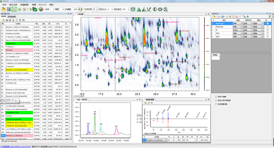Click the open folder icon in main toolbar
Image resolution: width=274 pixels, height=148 pixels.
[4, 9]
